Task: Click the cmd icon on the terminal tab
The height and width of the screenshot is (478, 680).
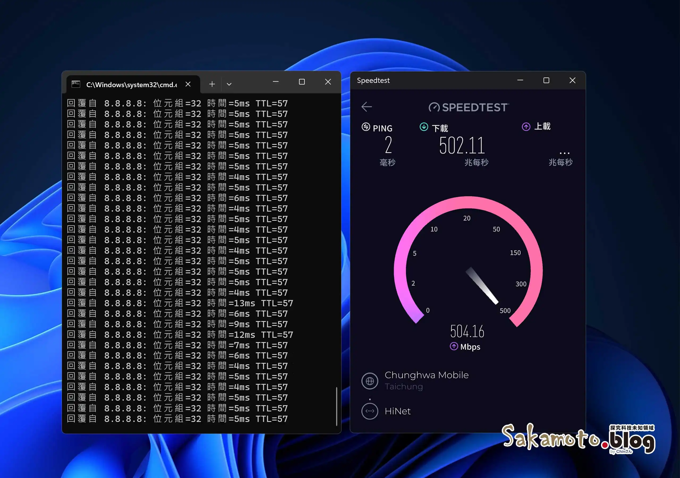Action: coord(76,84)
